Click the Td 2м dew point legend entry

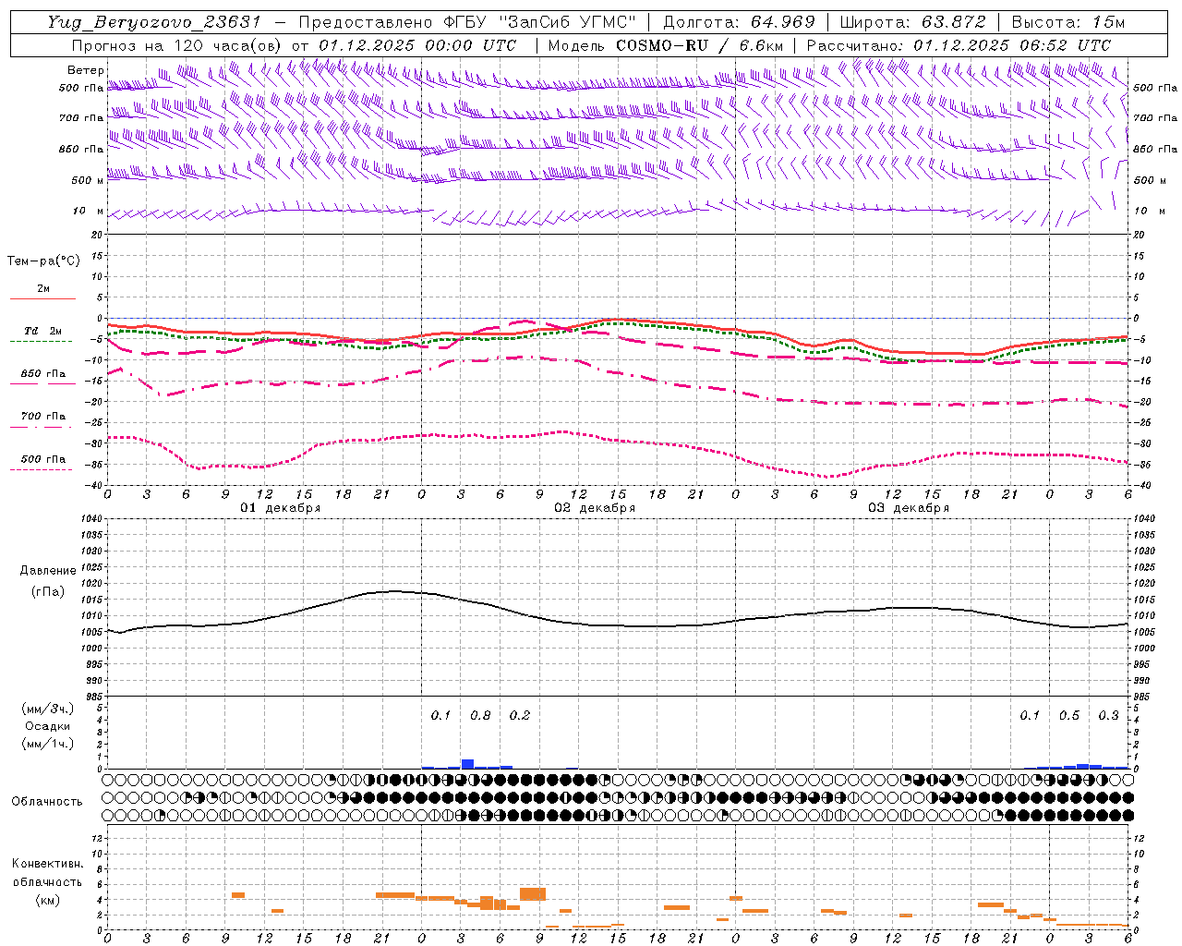[x=42, y=334]
